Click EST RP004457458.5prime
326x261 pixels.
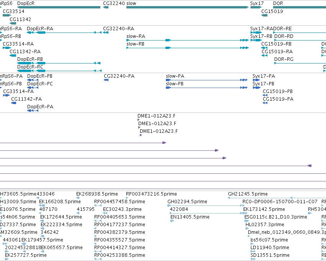click(98, 206)
